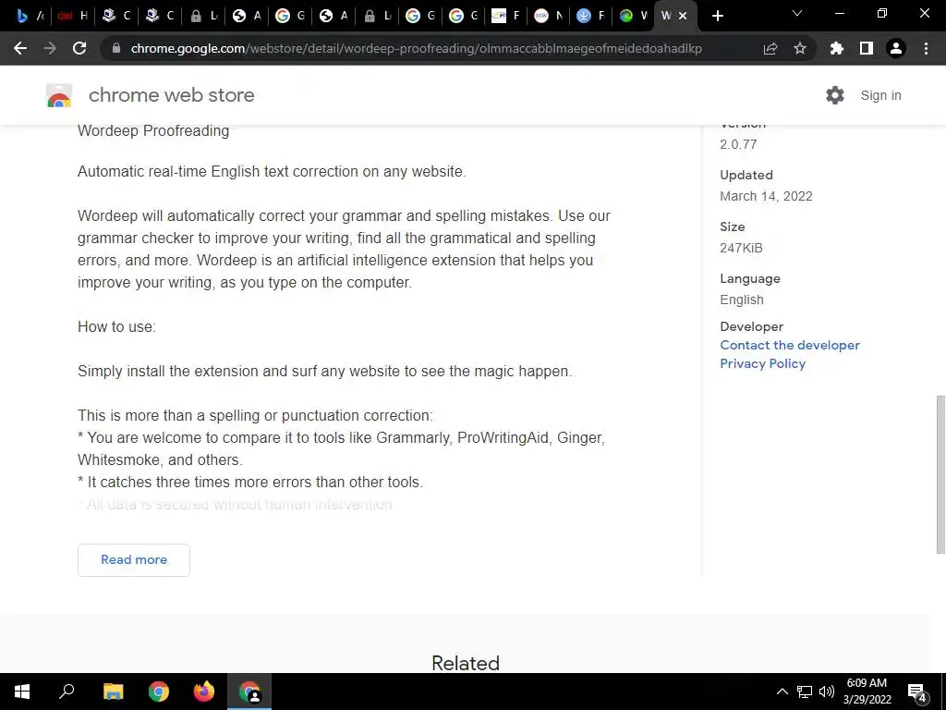946x710 pixels.
Task: Click the Updated date March 14, 2022
Action: tap(766, 196)
